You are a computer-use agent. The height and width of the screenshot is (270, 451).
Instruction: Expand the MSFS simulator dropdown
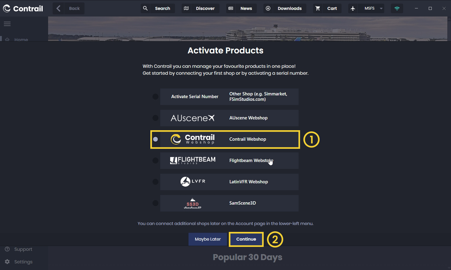coord(381,8)
